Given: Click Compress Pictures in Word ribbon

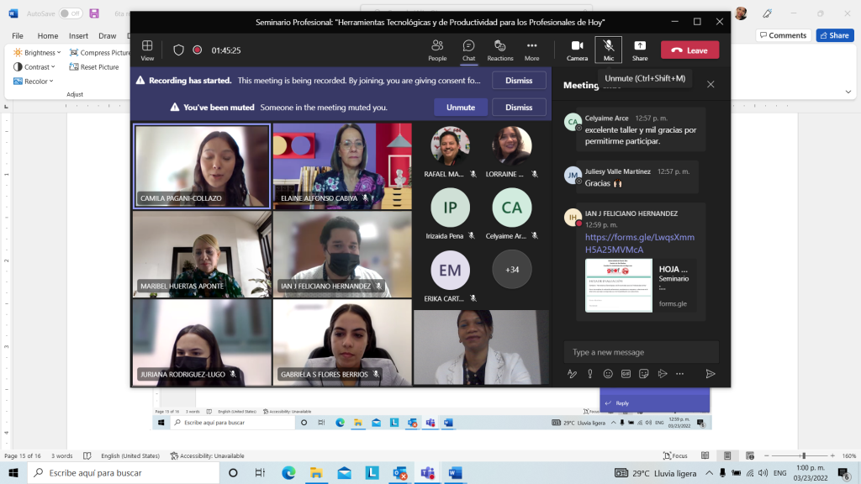Looking at the screenshot, I should (x=100, y=53).
